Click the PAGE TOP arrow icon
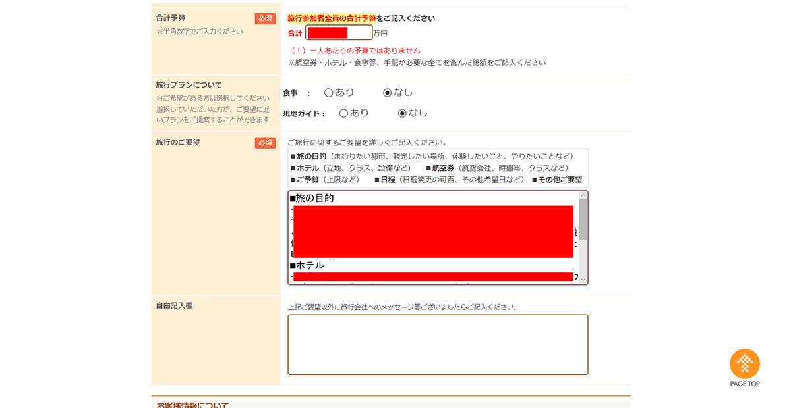791x408 pixels. (x=745, y=363)
